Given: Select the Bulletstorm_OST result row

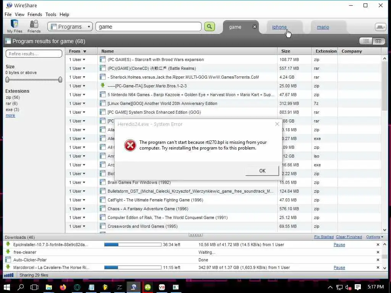Looking at the screenshot, I should [x=223, y=191].
